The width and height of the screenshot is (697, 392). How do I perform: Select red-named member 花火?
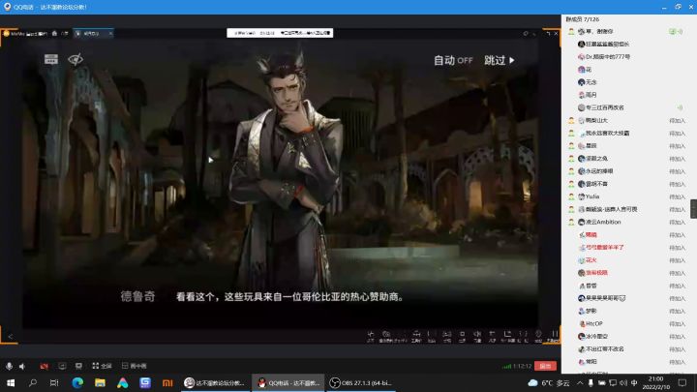[x=588, y=260]
